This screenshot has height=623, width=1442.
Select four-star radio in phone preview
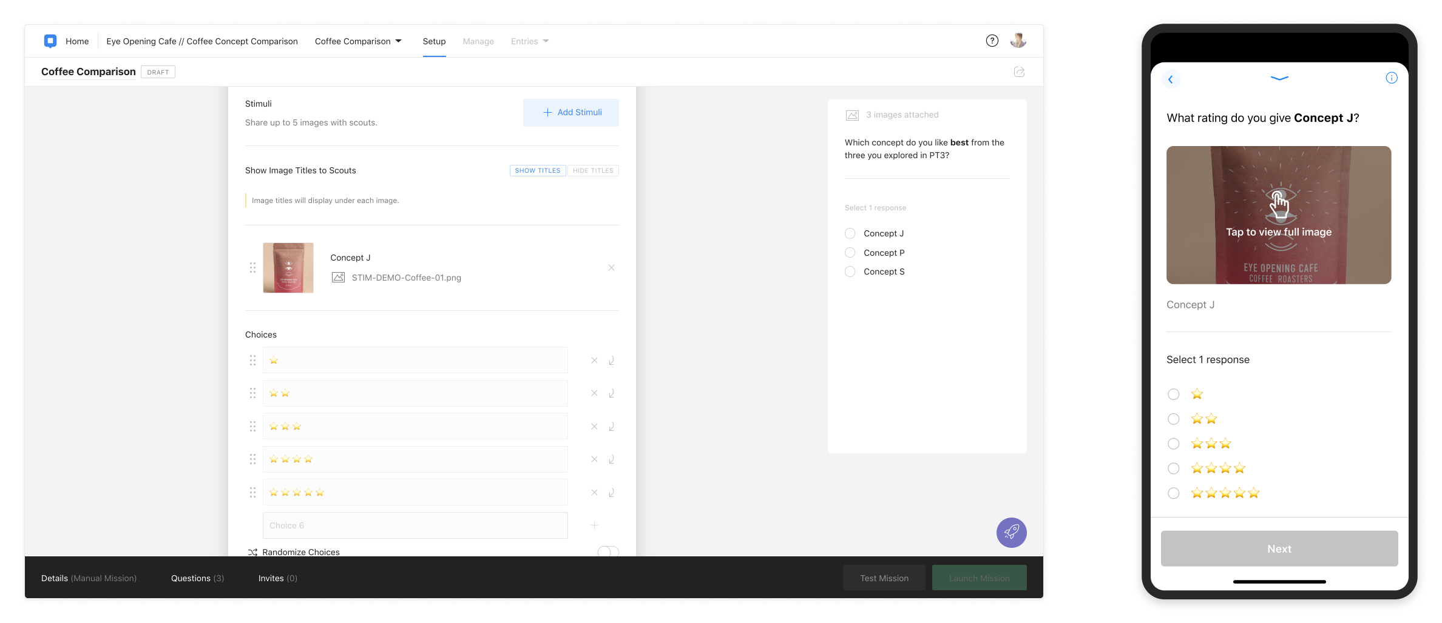pyautogui.click(x=1174, y=468)
